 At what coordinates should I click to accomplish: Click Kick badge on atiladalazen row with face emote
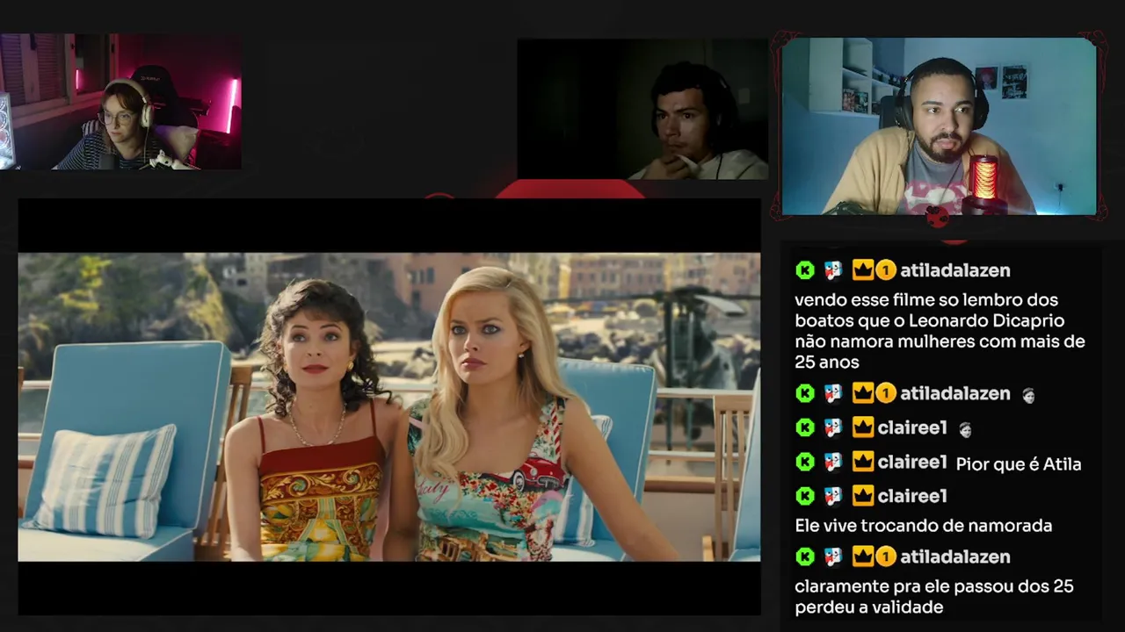coord(805,394)
